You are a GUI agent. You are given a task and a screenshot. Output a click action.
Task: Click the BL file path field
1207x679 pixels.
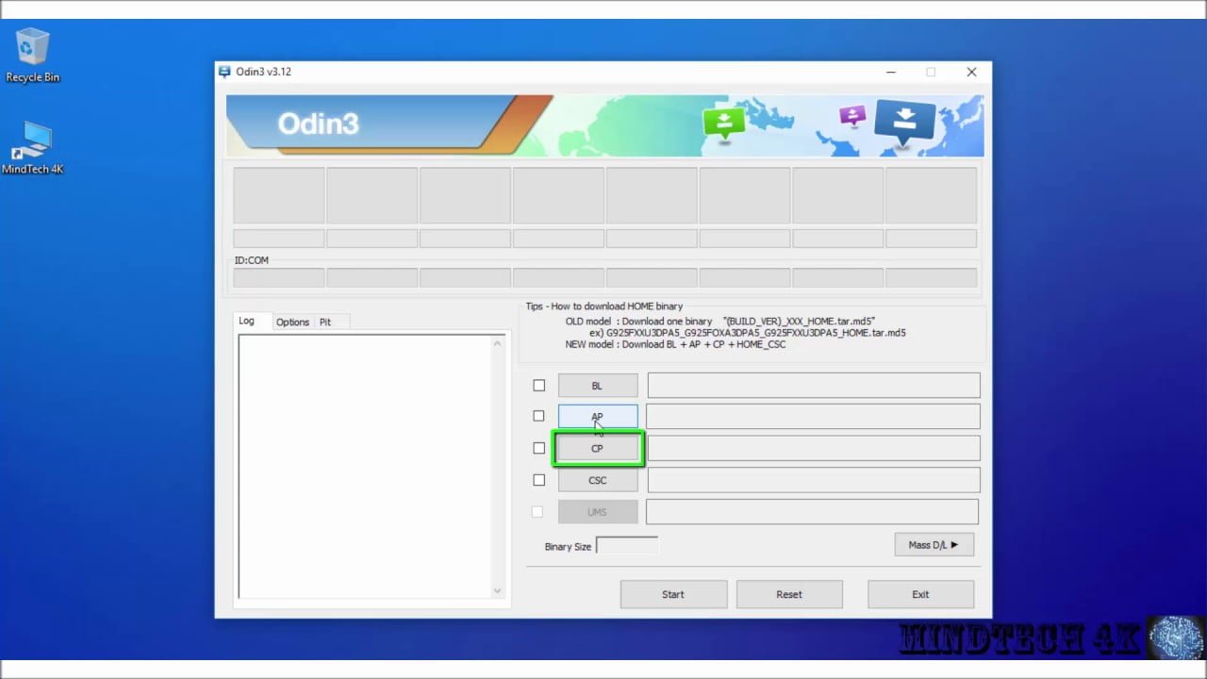click(x=813, y=385)
